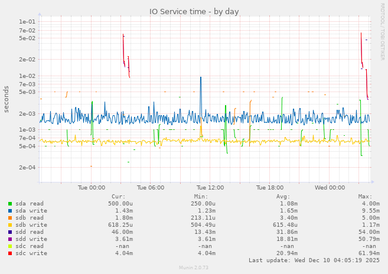This screenshot has width=388, height=274.
Task: Select the 'sdd write' legend label
Action: coord(31,239)
